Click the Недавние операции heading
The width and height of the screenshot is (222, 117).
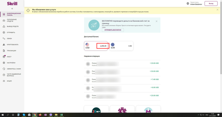[x=92, y=56]
